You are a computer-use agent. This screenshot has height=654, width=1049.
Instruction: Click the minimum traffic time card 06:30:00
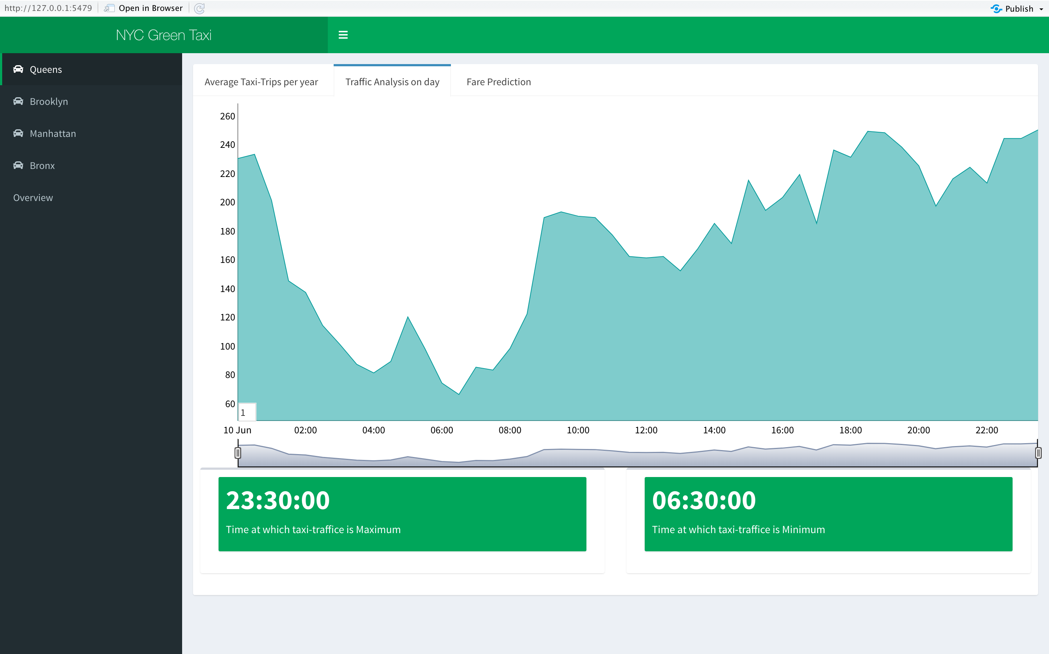828,514
